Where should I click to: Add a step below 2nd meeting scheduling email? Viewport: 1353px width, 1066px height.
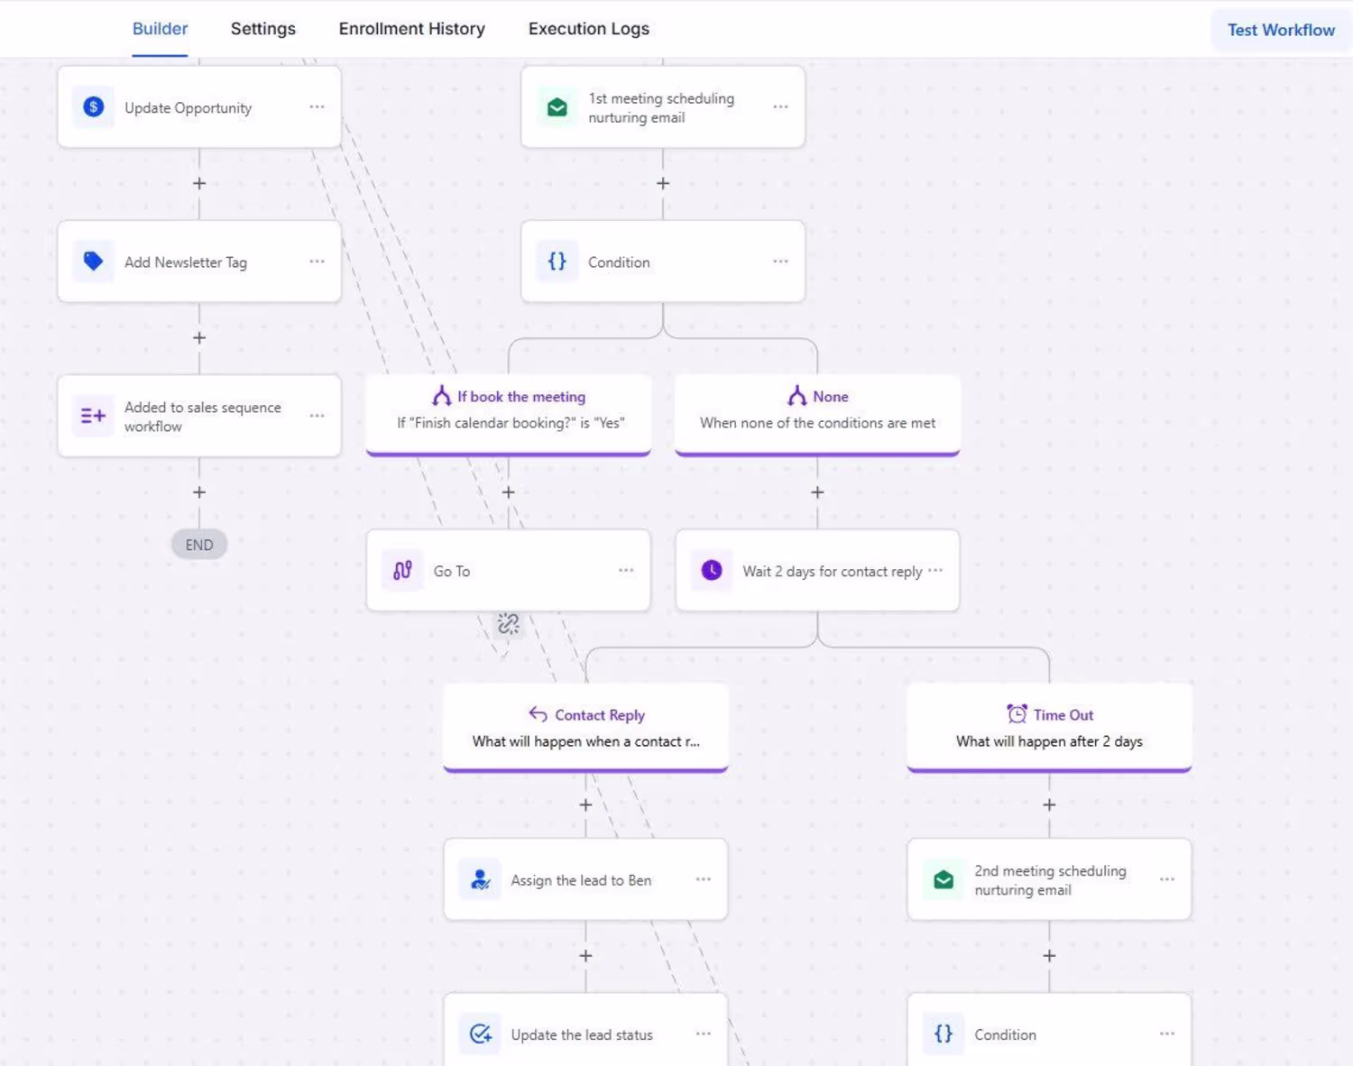pyautogui.click(x=1049, y=956)
